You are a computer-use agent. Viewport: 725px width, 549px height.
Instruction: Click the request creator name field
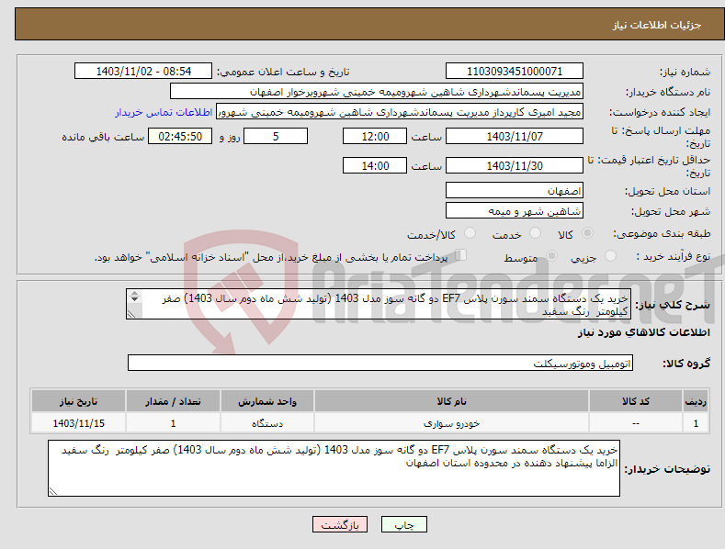coord(400,112)
